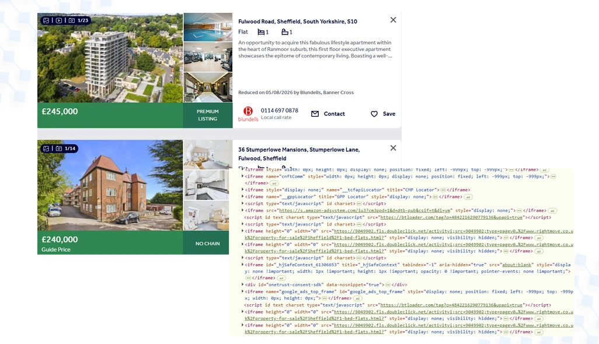Open 36 Stumperlowe Mansions listing title

pos(299,154)
